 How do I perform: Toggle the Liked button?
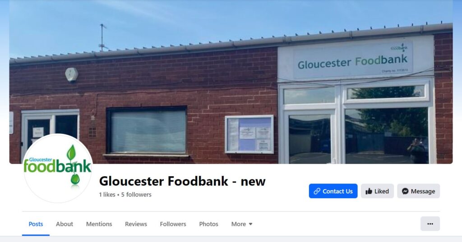tap(377, 191)
